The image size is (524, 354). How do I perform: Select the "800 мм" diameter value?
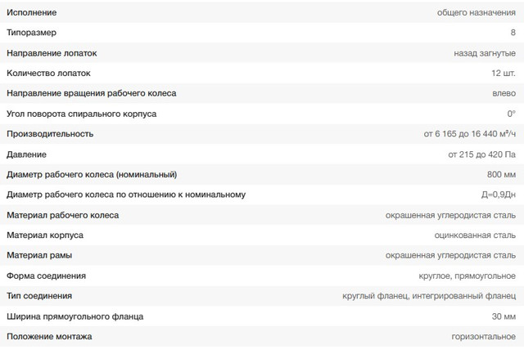(501, 174)
